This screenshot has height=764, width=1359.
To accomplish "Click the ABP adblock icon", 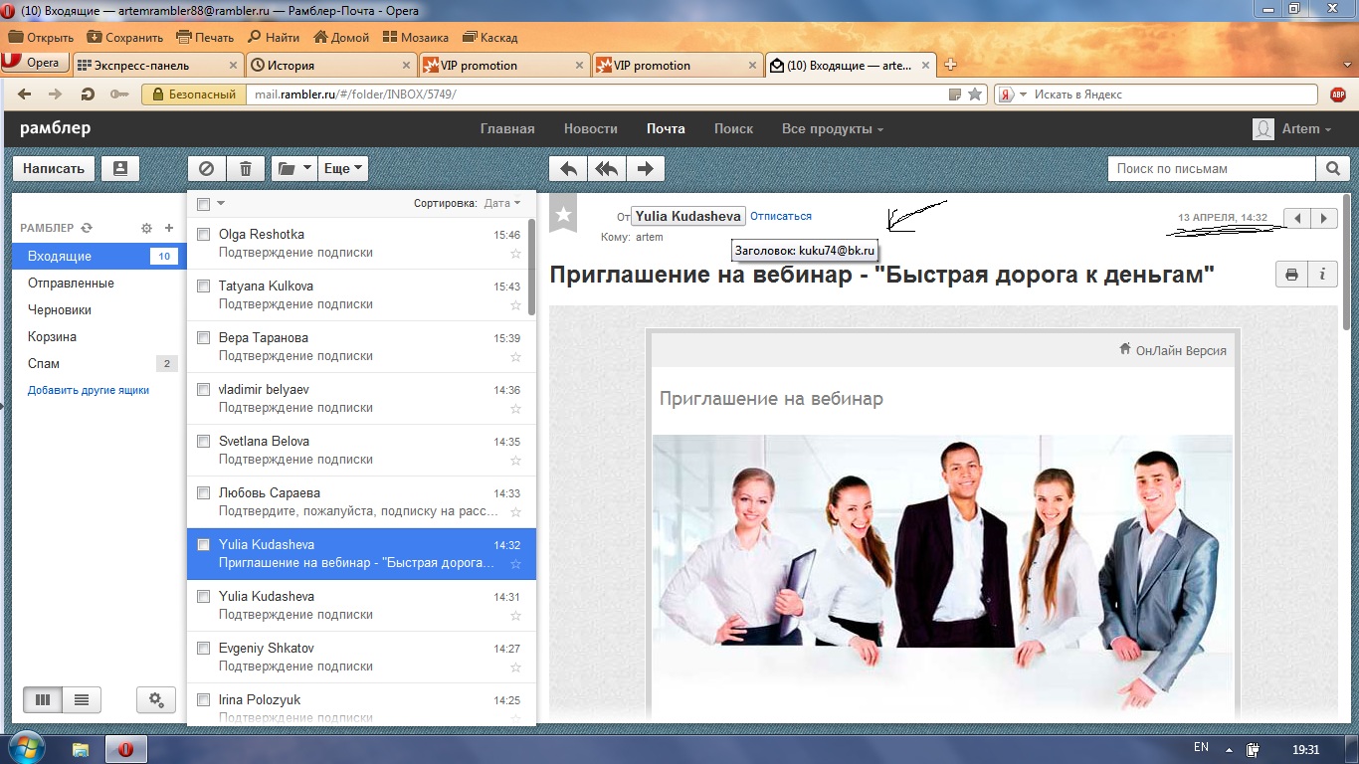I will 1338,95.
